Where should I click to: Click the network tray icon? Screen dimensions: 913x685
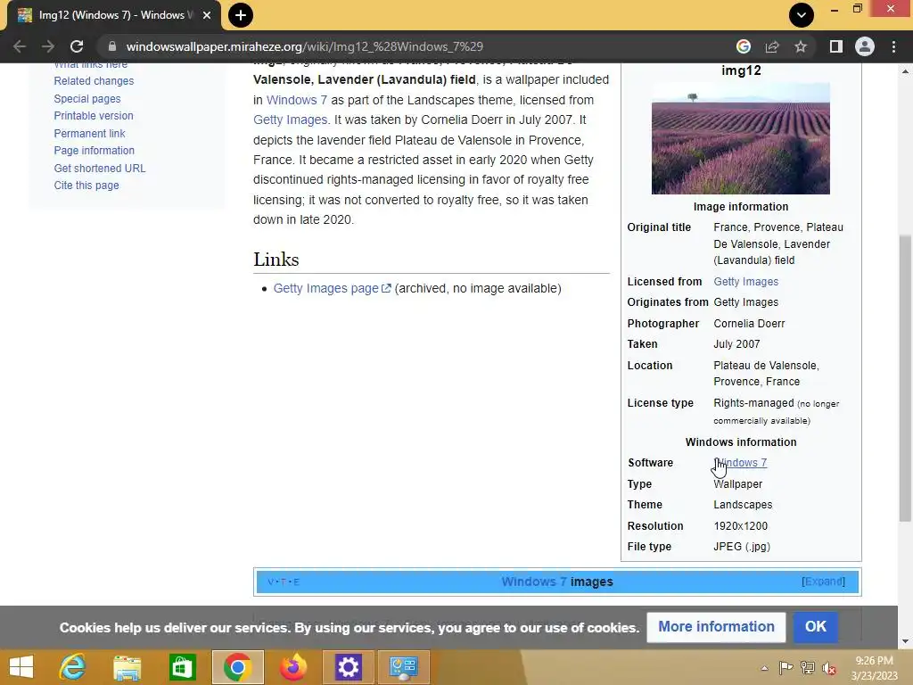coord(808,668)
